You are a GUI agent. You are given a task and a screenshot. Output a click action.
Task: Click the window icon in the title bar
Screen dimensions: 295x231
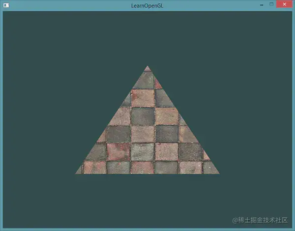pyautogui.click(x=6, y=5)
